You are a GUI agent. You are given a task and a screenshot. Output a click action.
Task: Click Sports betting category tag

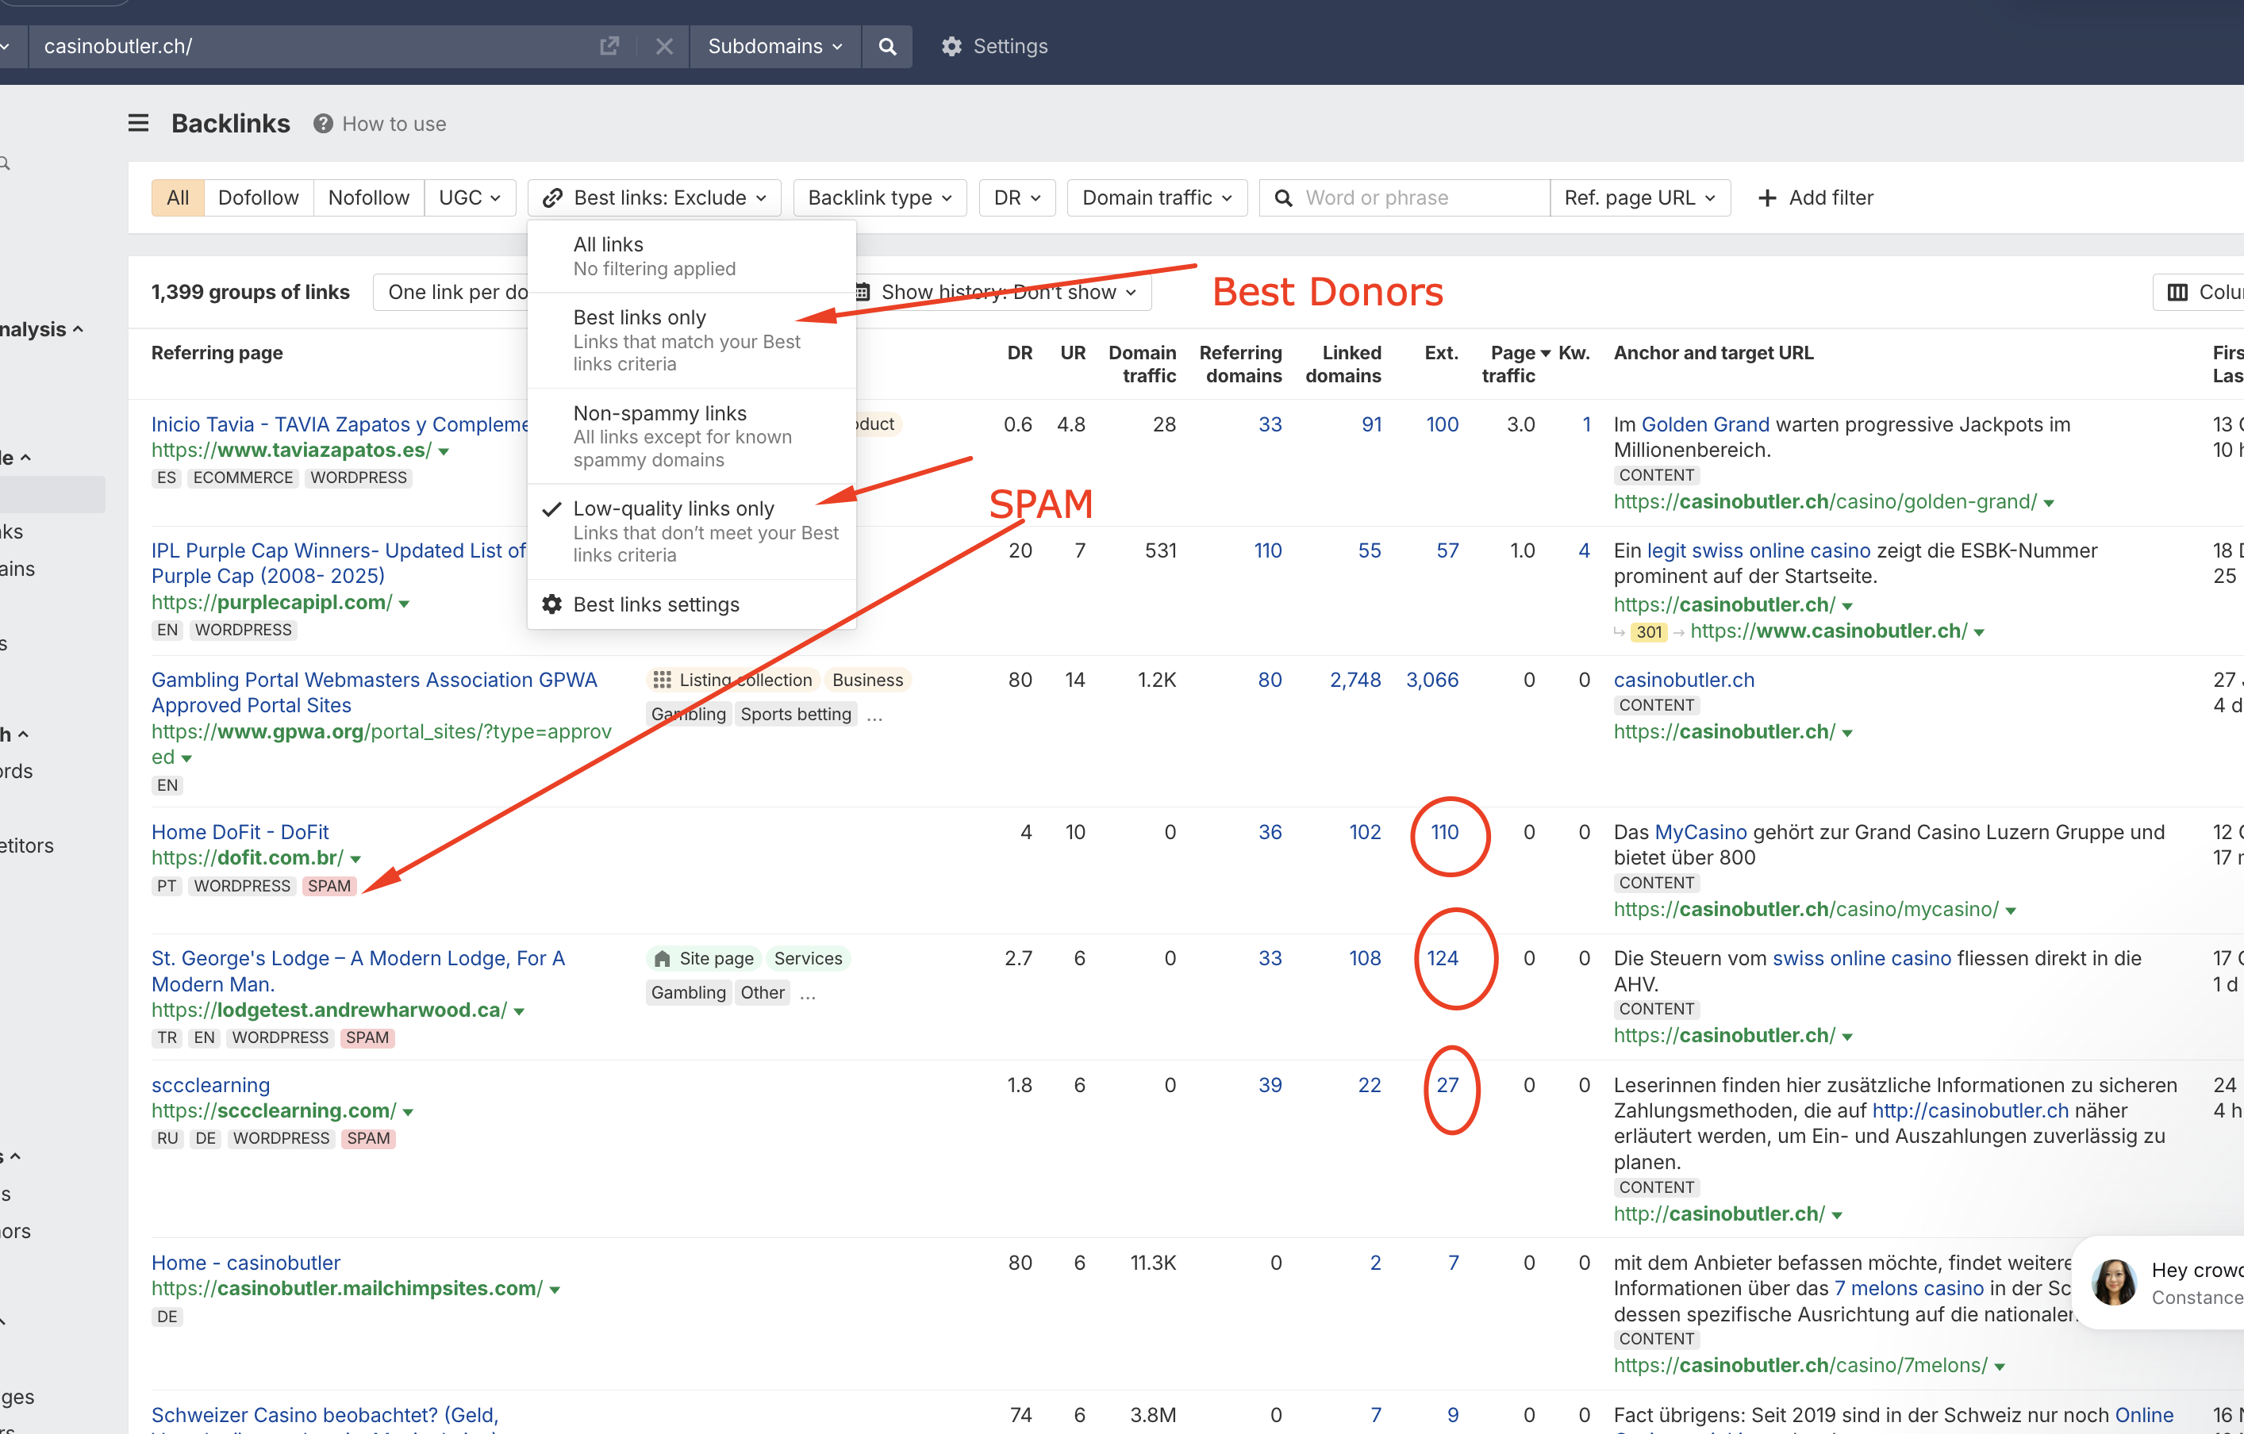[796, 715]
